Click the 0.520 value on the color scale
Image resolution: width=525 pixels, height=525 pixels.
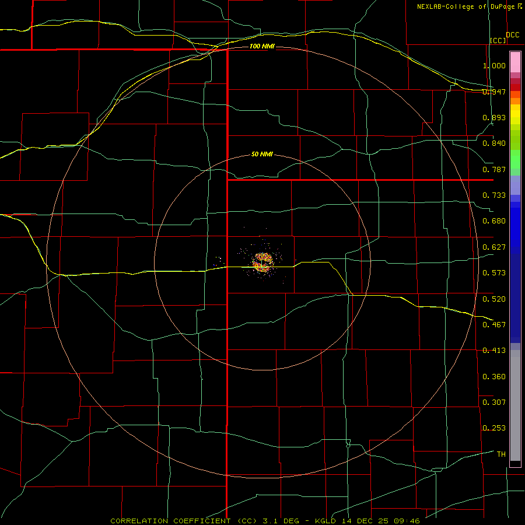[494, 299]
